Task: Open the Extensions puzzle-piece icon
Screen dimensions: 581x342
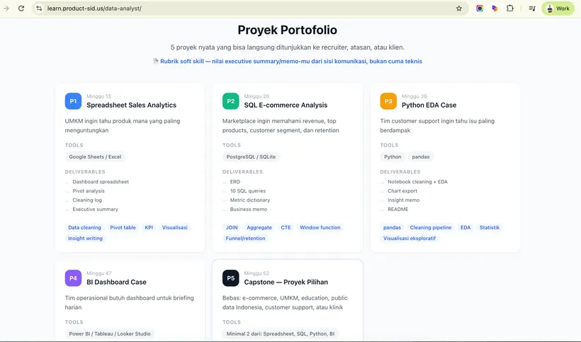Action: pyautogui.click(x=510, y=8)
